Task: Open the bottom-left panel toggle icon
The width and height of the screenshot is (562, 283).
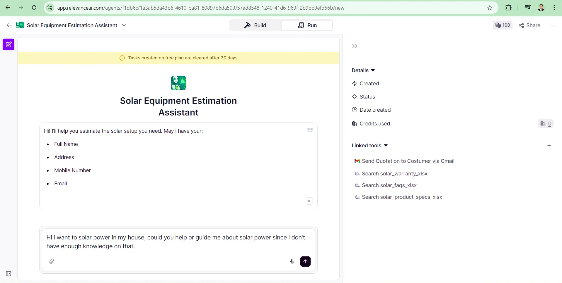Action: click(x=8, y=274)
